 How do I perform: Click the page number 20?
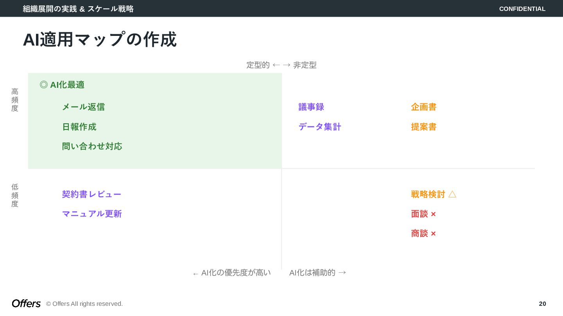pyautogui.click(x=542, y=304)
